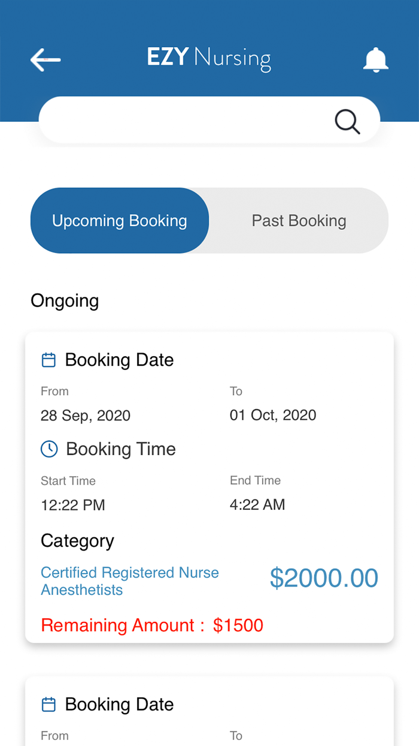Tap the $2000.00 booking price
Viewport: 419px width, 746px height.
click(324, 578)
